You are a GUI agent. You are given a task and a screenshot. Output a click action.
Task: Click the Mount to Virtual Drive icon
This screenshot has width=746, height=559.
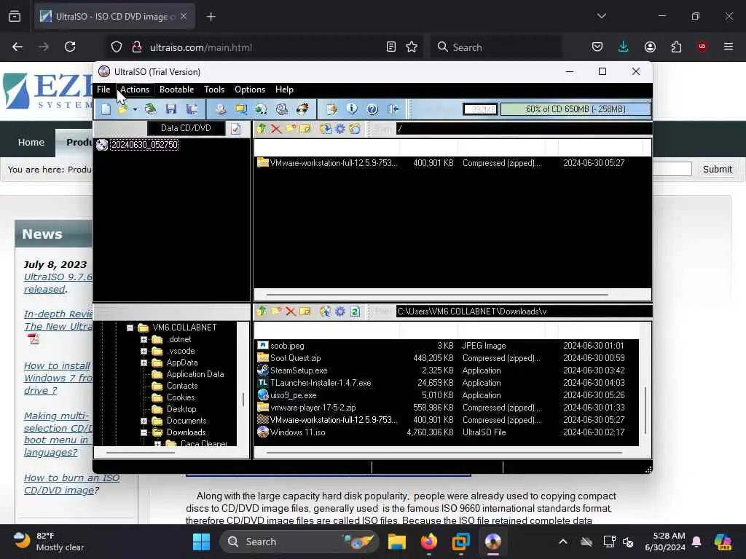(x=282, y=109)
